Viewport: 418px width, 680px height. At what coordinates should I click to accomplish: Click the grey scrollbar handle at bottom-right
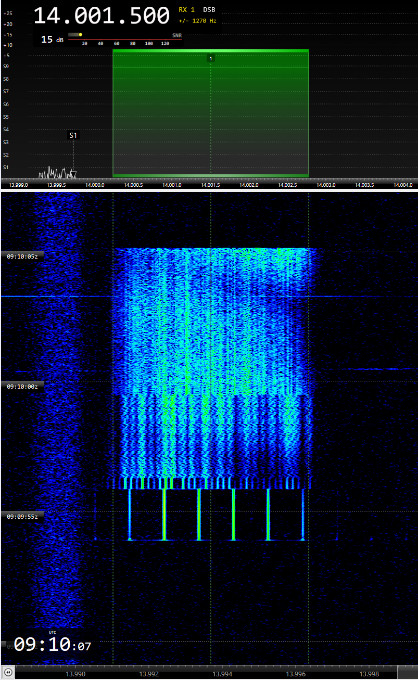click(407, 672)
